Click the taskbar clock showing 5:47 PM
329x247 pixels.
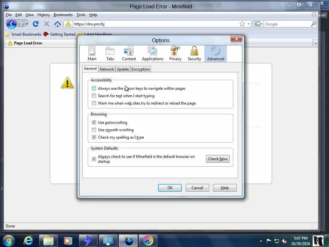tap(300, 241)
